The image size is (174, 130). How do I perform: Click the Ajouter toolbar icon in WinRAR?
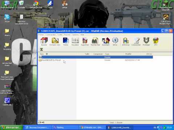click(44, 42)
